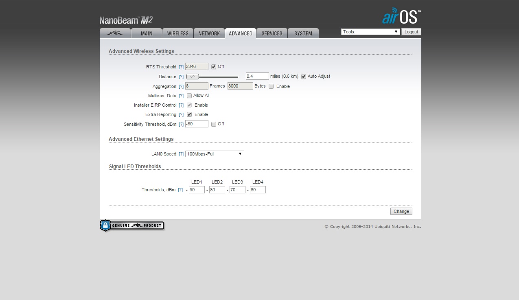This screenshot has height=300, width=519.
Task: Click the NanoBeam M2 logo
Action: coord(126,20)
